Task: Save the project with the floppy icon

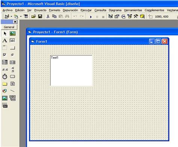Action: click(40, 16)
